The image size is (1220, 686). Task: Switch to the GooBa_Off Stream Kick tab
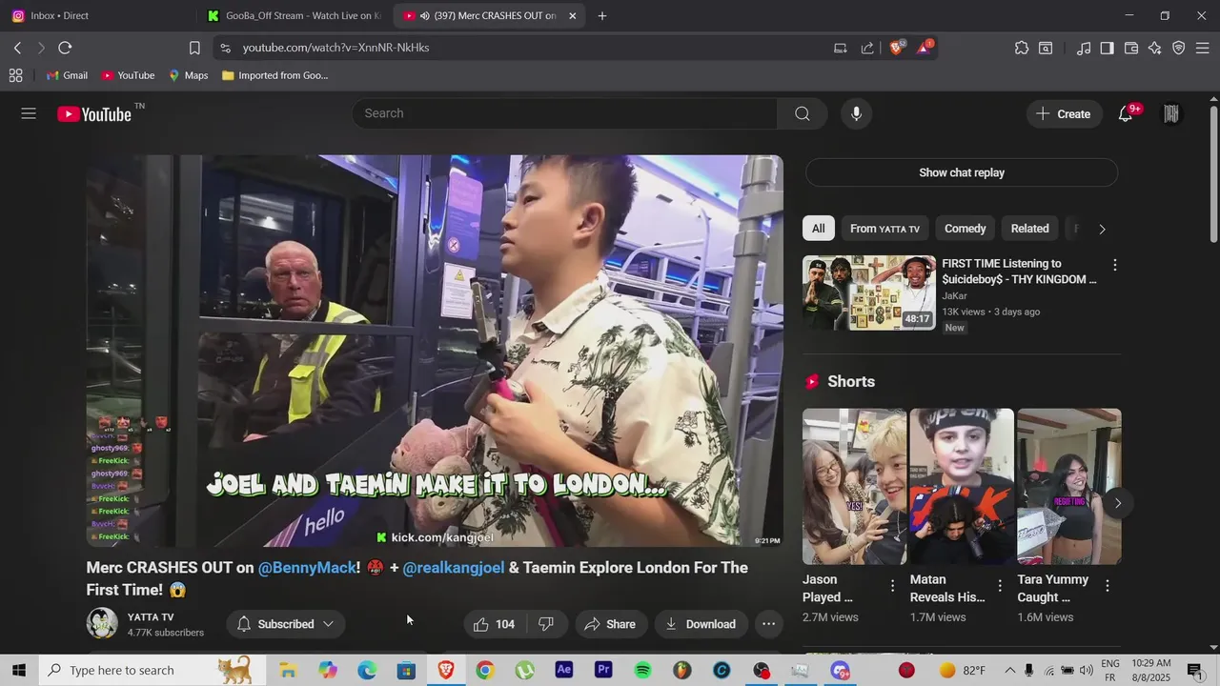[x=295, y=15]
